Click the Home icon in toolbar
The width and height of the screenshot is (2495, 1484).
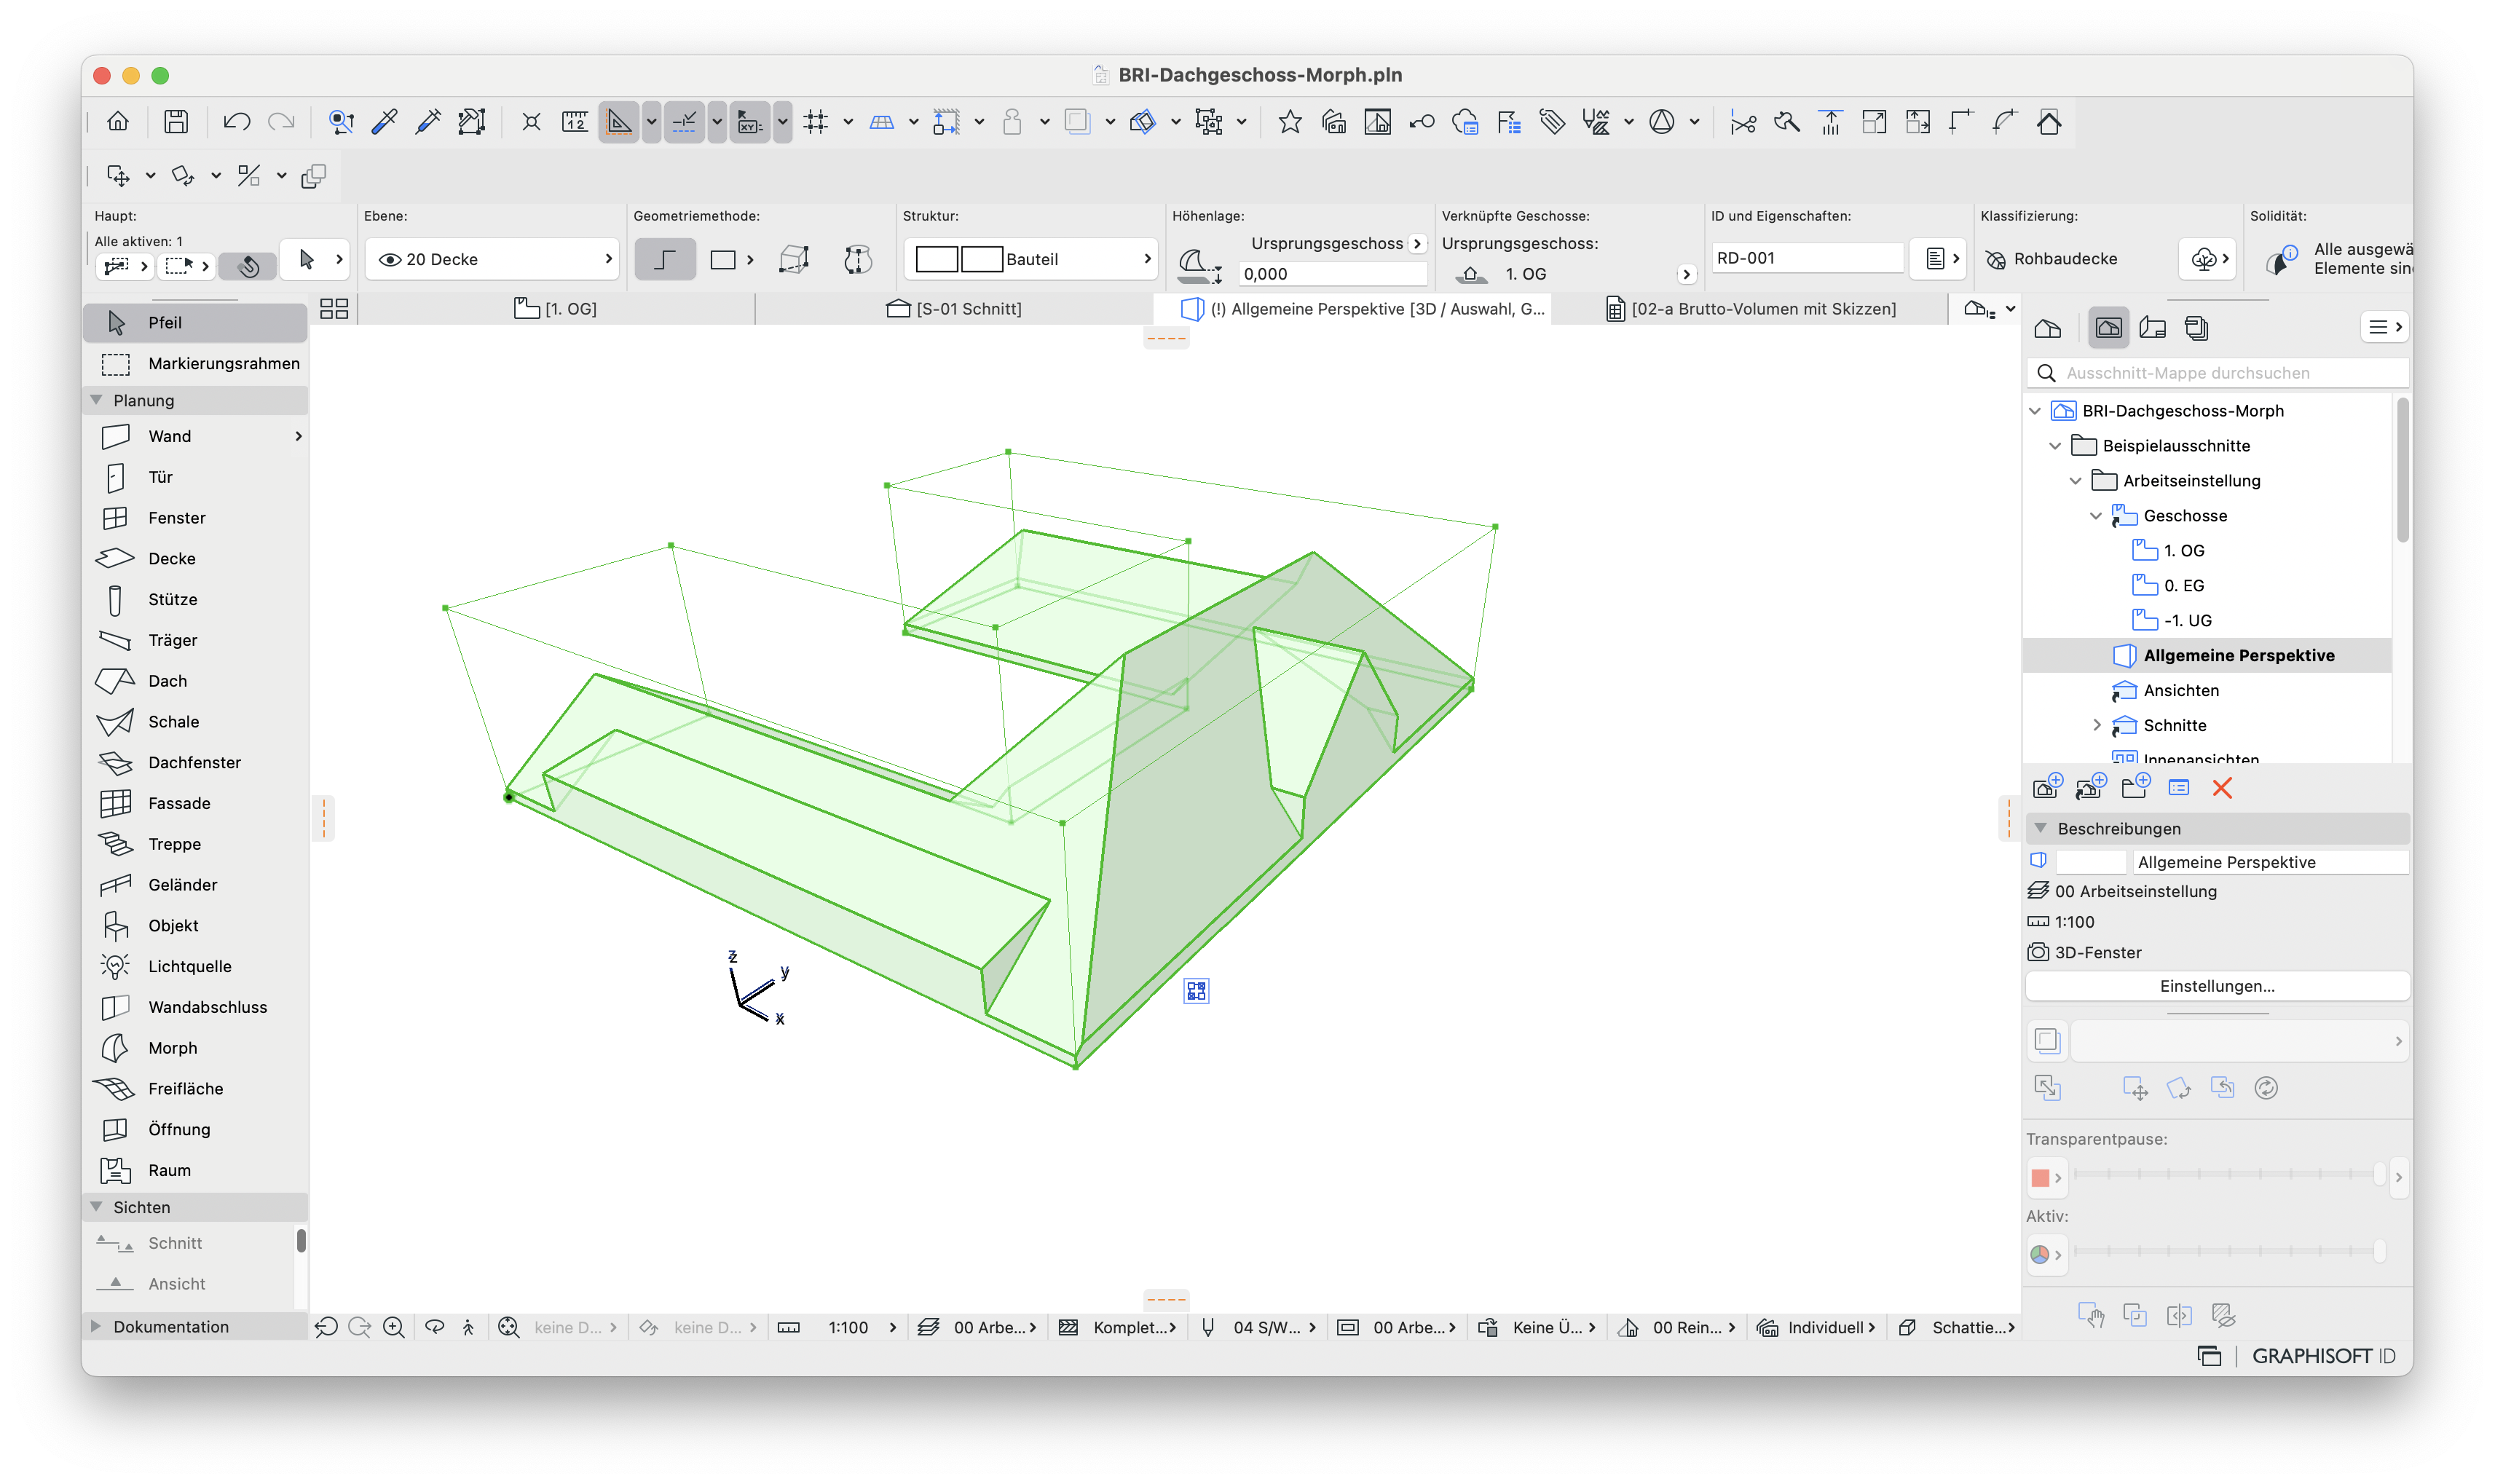(x=118, y=122)
